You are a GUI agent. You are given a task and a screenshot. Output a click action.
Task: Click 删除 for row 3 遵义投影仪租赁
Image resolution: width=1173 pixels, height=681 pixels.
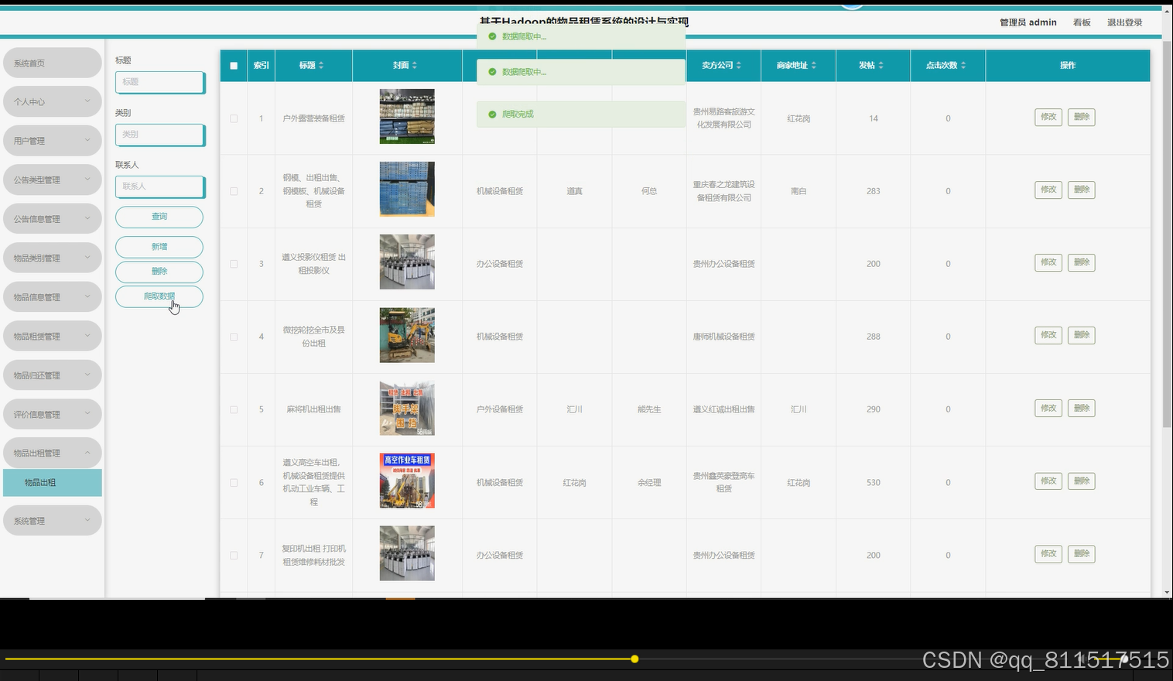tap(1082, 262)
